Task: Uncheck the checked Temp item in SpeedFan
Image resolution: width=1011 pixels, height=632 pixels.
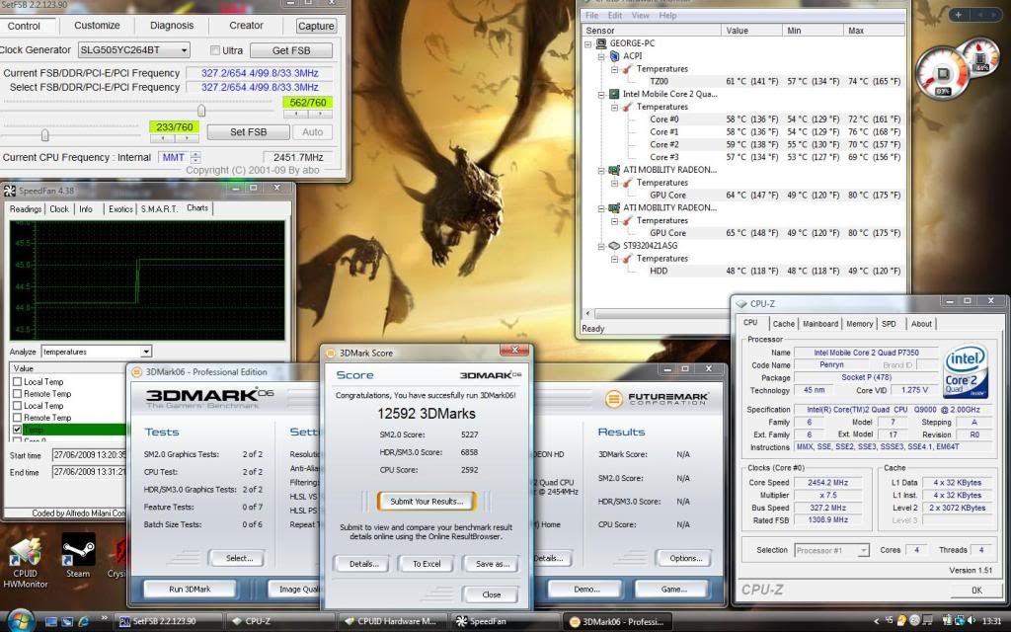Action: click(x=18, y=430)
